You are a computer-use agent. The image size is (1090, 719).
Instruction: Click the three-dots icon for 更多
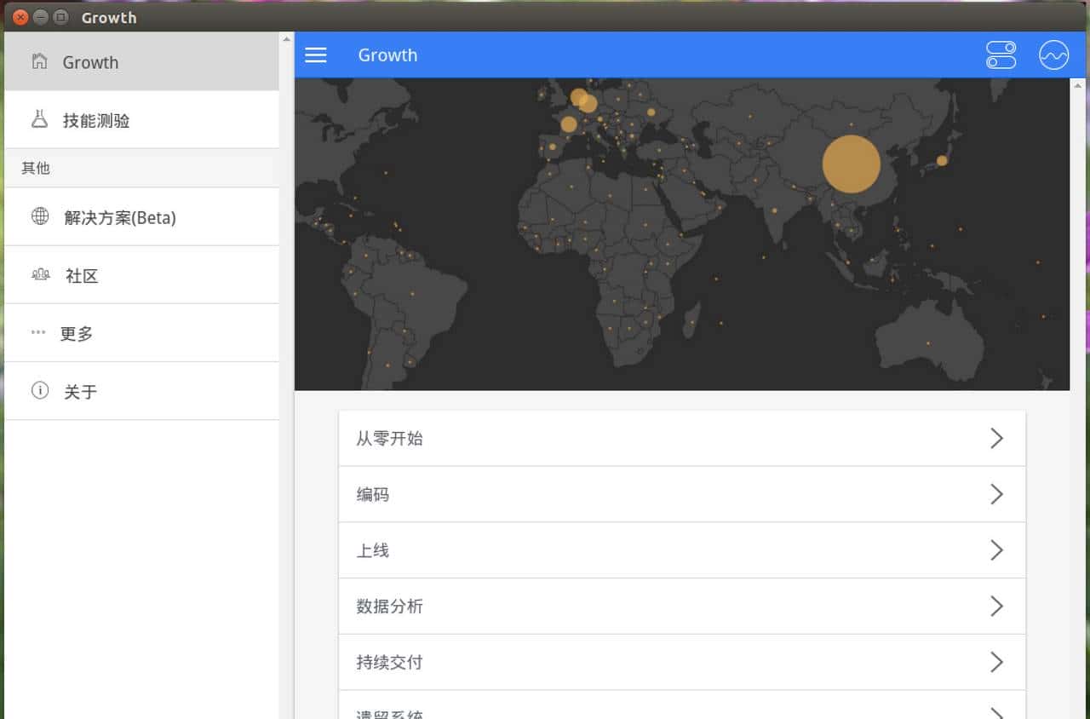[x=38, y=333]
